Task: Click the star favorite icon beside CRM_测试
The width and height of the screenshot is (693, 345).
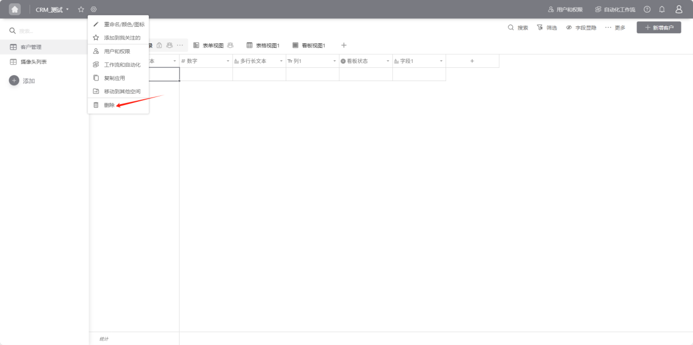Action: 81,9
